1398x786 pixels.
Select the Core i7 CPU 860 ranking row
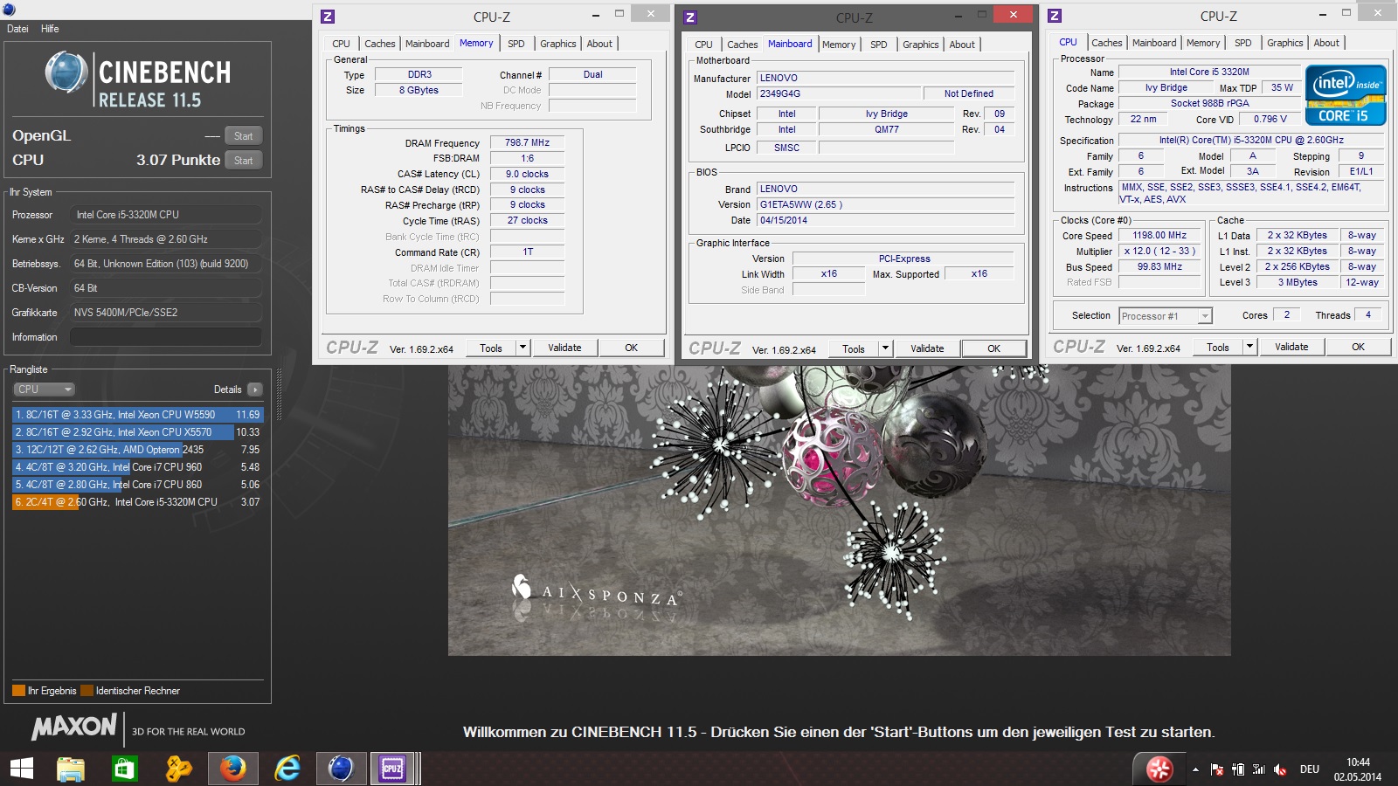click(137, 485)
